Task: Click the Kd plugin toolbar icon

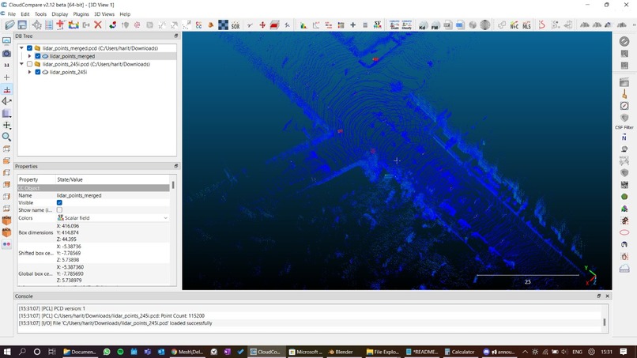Action: tap(423, 25)
